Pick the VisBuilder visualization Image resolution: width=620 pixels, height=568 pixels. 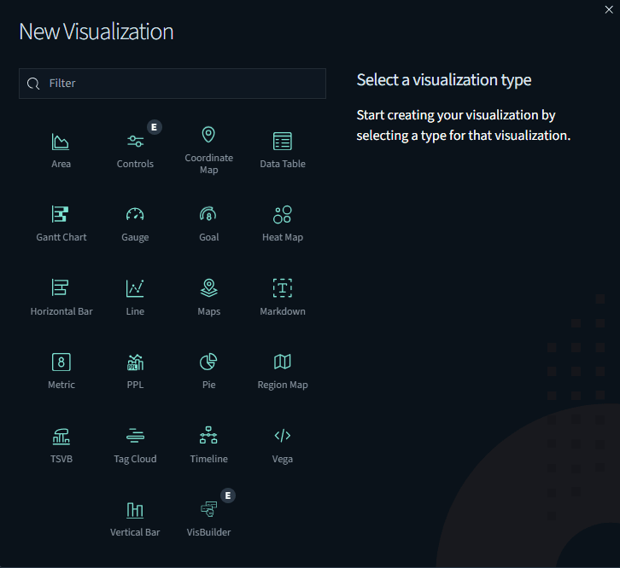[208, 519]
